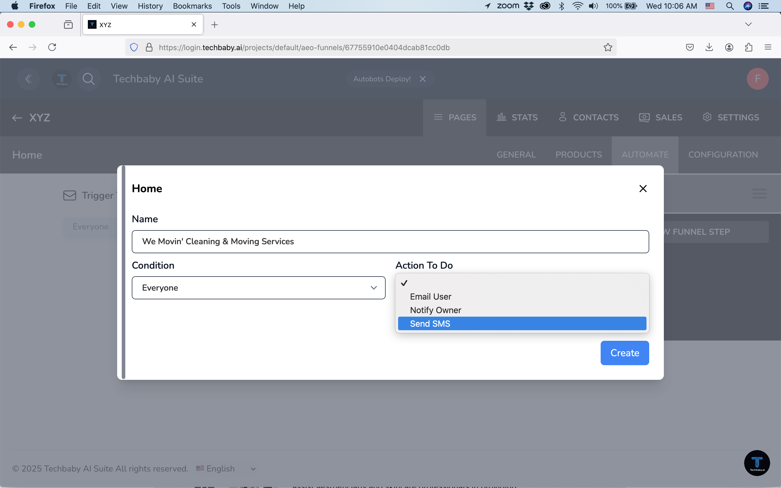Bookmark this page with star icon
Viewport: 781px width, 488px height.
tap(608, 47)
